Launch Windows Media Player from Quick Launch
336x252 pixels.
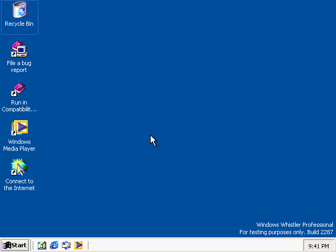pos(78,245)
